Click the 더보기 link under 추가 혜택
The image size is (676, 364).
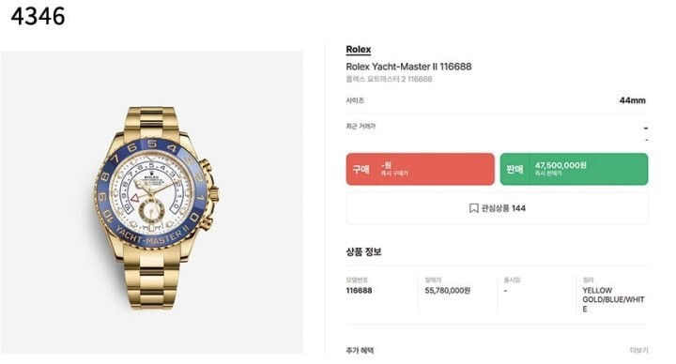(x=638, y=350)
